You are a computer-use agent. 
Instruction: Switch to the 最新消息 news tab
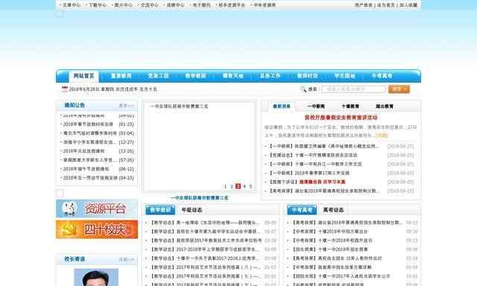click(x=282, y=107)
